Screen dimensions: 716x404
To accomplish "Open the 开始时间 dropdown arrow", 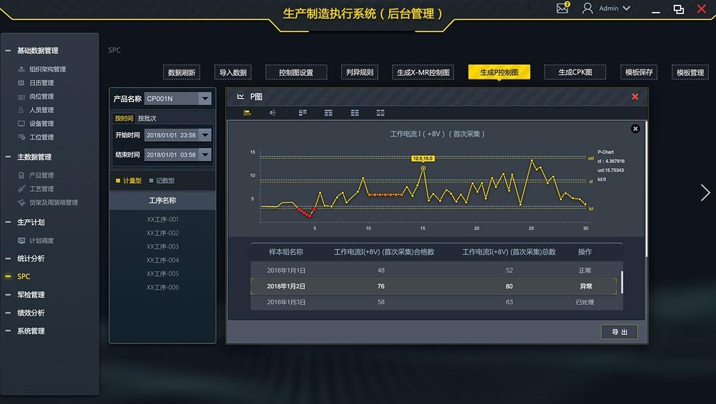I will click(x=205, y=135).
